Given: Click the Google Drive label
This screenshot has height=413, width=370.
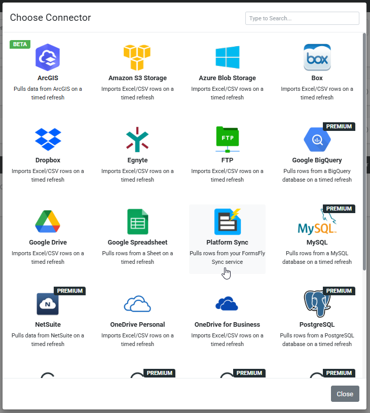Looking at the screenshot, I should (48, 243).
